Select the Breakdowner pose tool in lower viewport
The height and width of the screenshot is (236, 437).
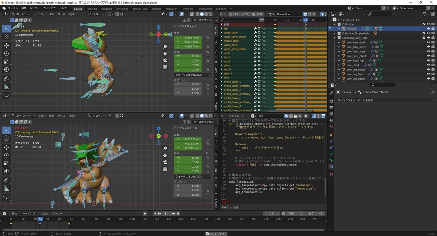7,197
